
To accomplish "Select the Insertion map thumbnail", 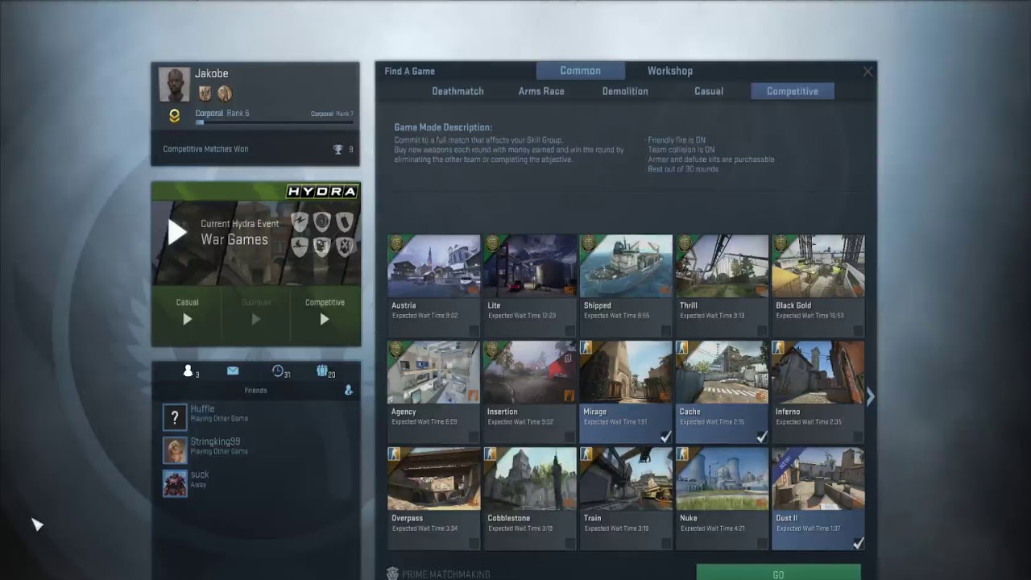I will pyautogui.click(x=530, y=372).
